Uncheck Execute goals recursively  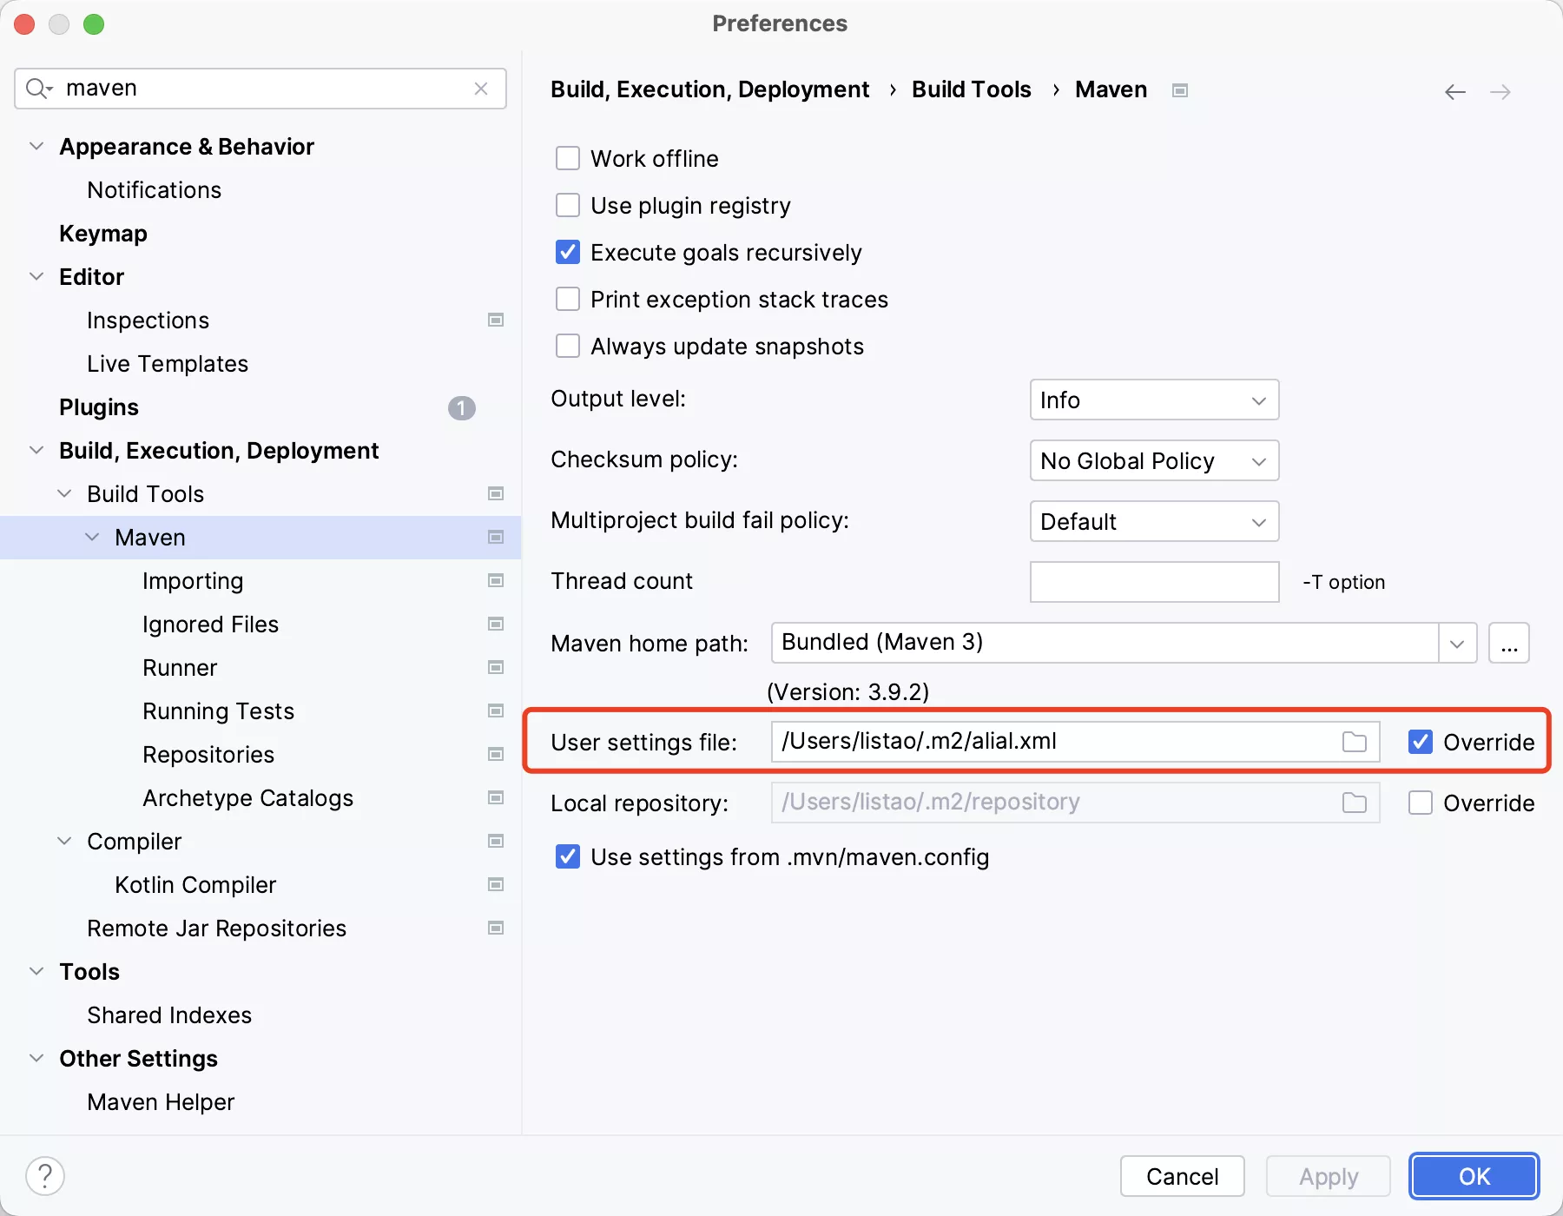[x=568, y=252]
